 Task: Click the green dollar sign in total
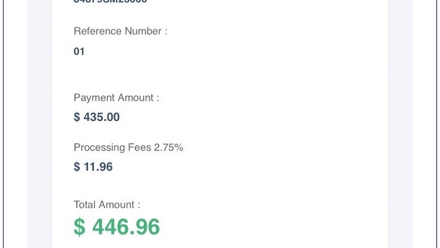(79, 227)
